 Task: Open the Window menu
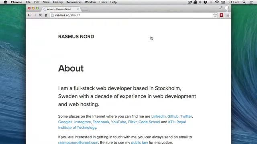pos(90,2)
